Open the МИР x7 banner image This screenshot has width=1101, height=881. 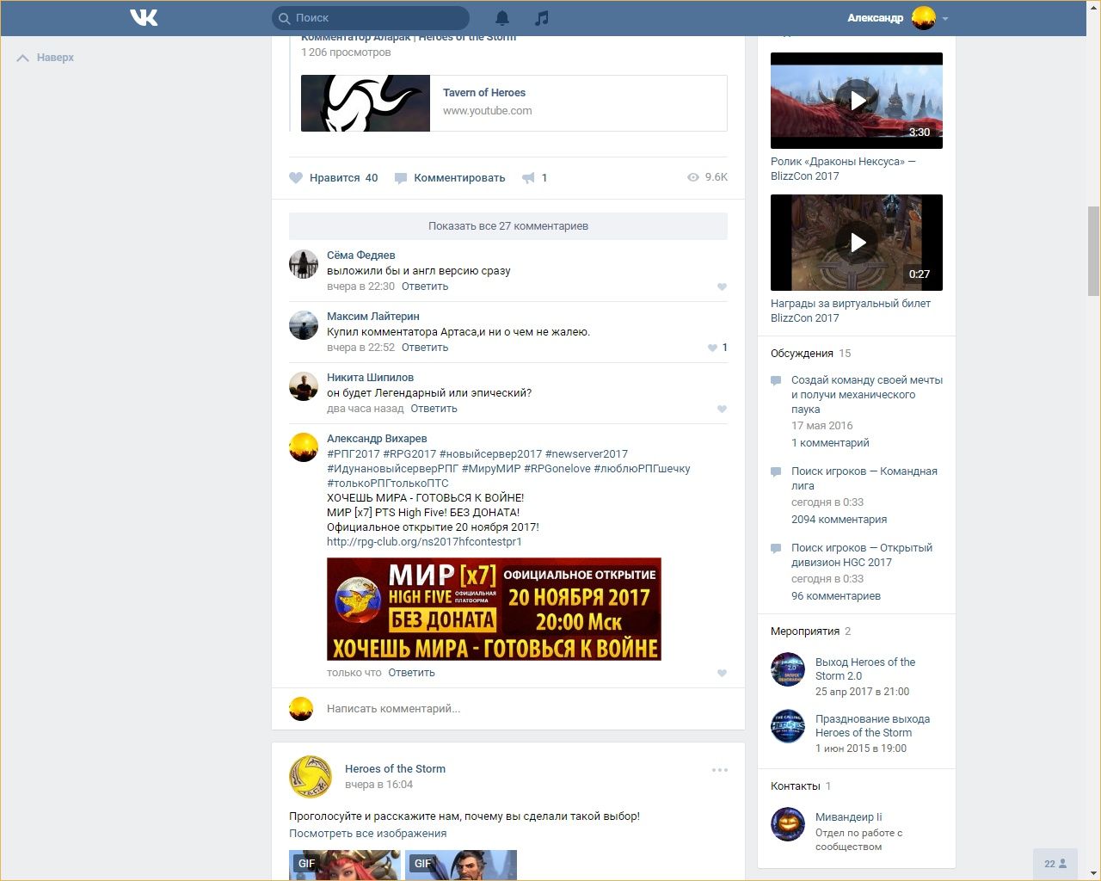click(494, 609)
